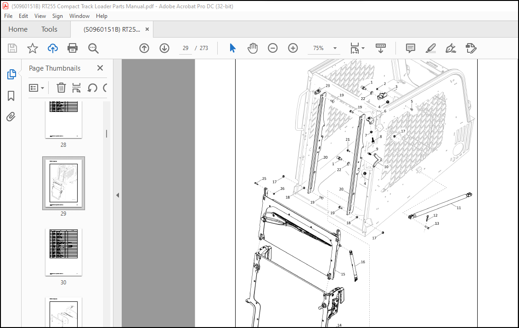Select the partially visible page 31 thumbnail
Image resolution: width=519 pixels, height=328 pixels.
(63, 312)
